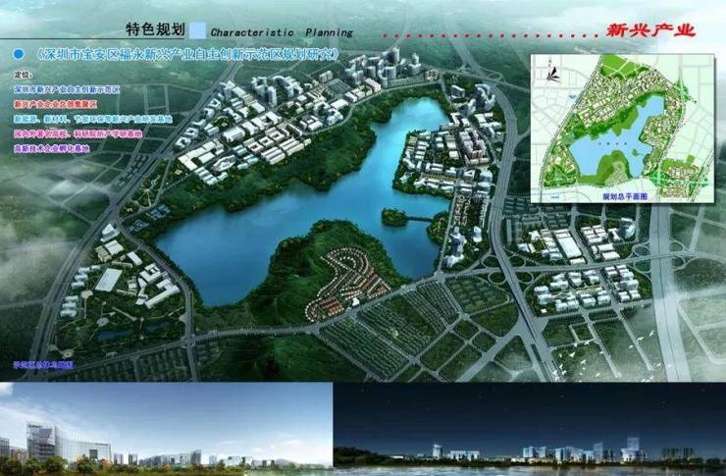Image resolution: width=726 pixels, height=476 pixels.
Task: Click the Characteristic Planning heading
Action: coord(282,32)
